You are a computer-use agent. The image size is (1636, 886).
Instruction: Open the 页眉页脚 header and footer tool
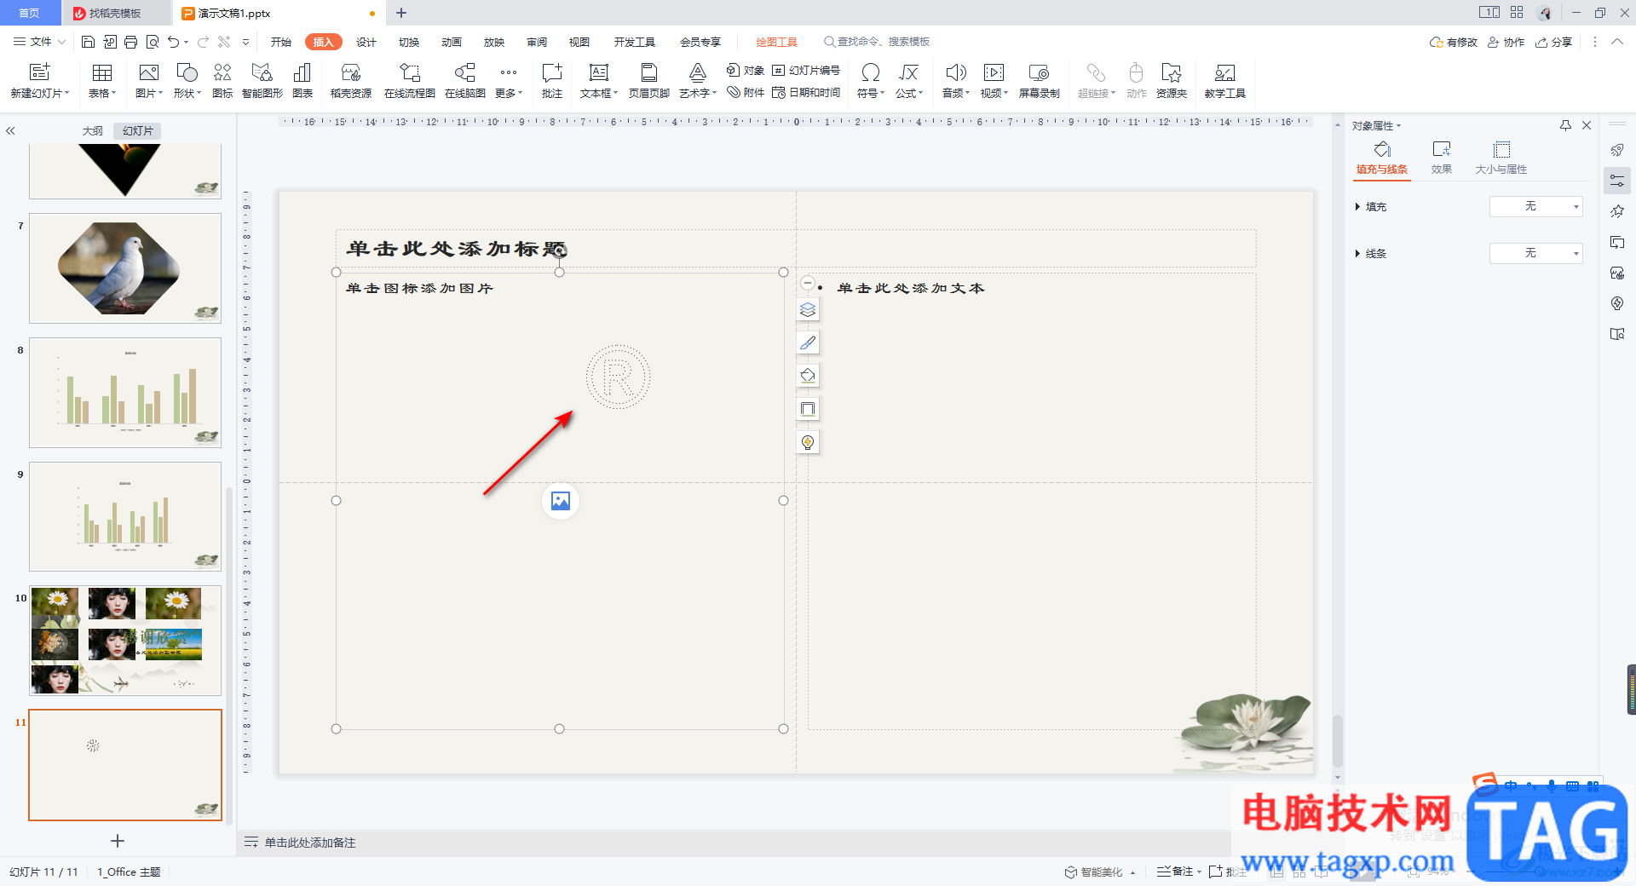pos(649,81)
